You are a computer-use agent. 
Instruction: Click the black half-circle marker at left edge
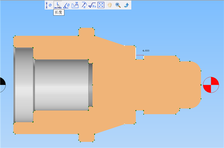[x=2, y=85]
